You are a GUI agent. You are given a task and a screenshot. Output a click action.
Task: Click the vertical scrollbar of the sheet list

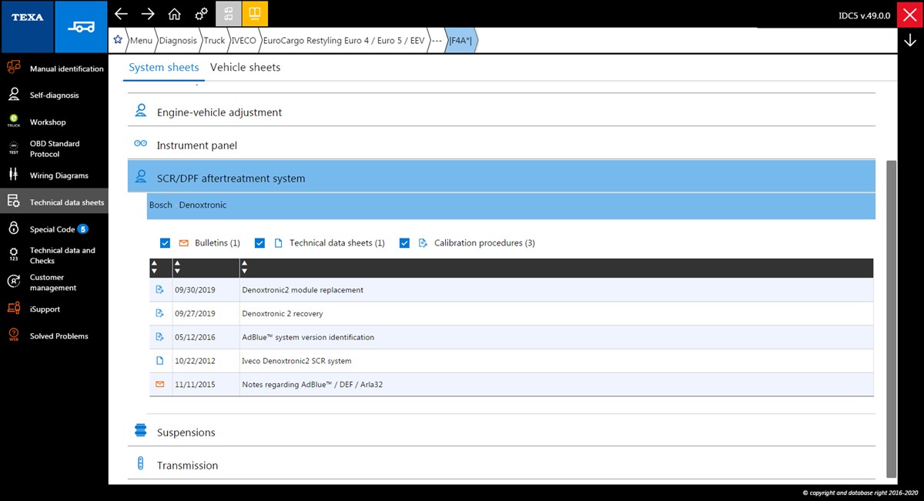(x=892, y=308)
